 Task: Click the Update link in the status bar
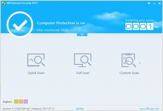tap(80, 109)
